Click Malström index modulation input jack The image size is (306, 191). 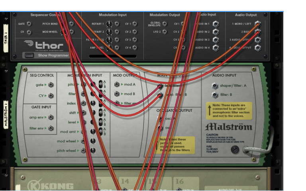[x=83, y=103]
